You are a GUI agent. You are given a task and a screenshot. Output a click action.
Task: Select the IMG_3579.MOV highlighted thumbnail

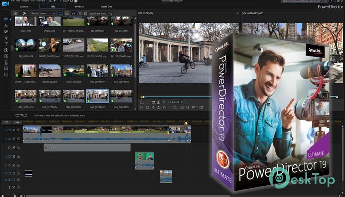[98, 96]
